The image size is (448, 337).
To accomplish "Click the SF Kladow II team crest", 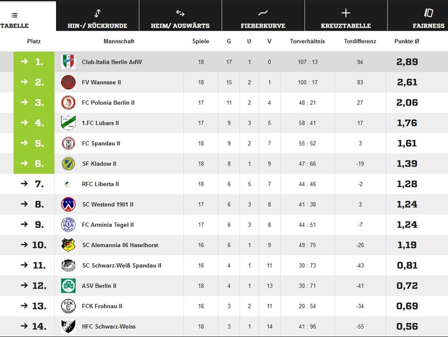I will (68, 164).
